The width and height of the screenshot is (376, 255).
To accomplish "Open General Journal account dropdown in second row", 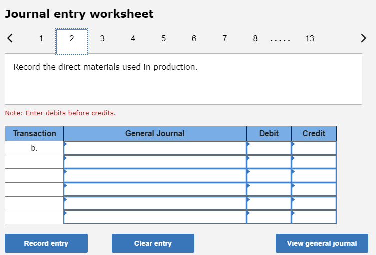I will pos(155,162).
